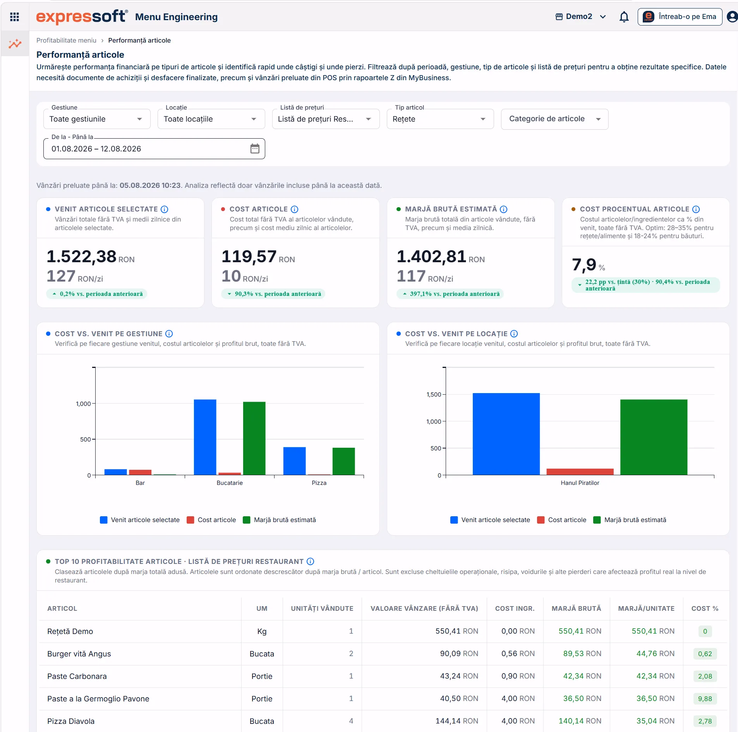Click the ARTICOL column header

62,608
